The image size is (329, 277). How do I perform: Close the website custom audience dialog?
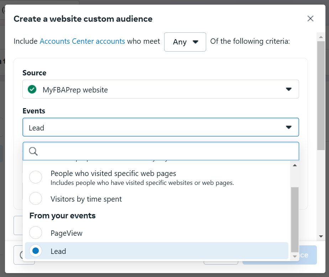pos(310,18)
